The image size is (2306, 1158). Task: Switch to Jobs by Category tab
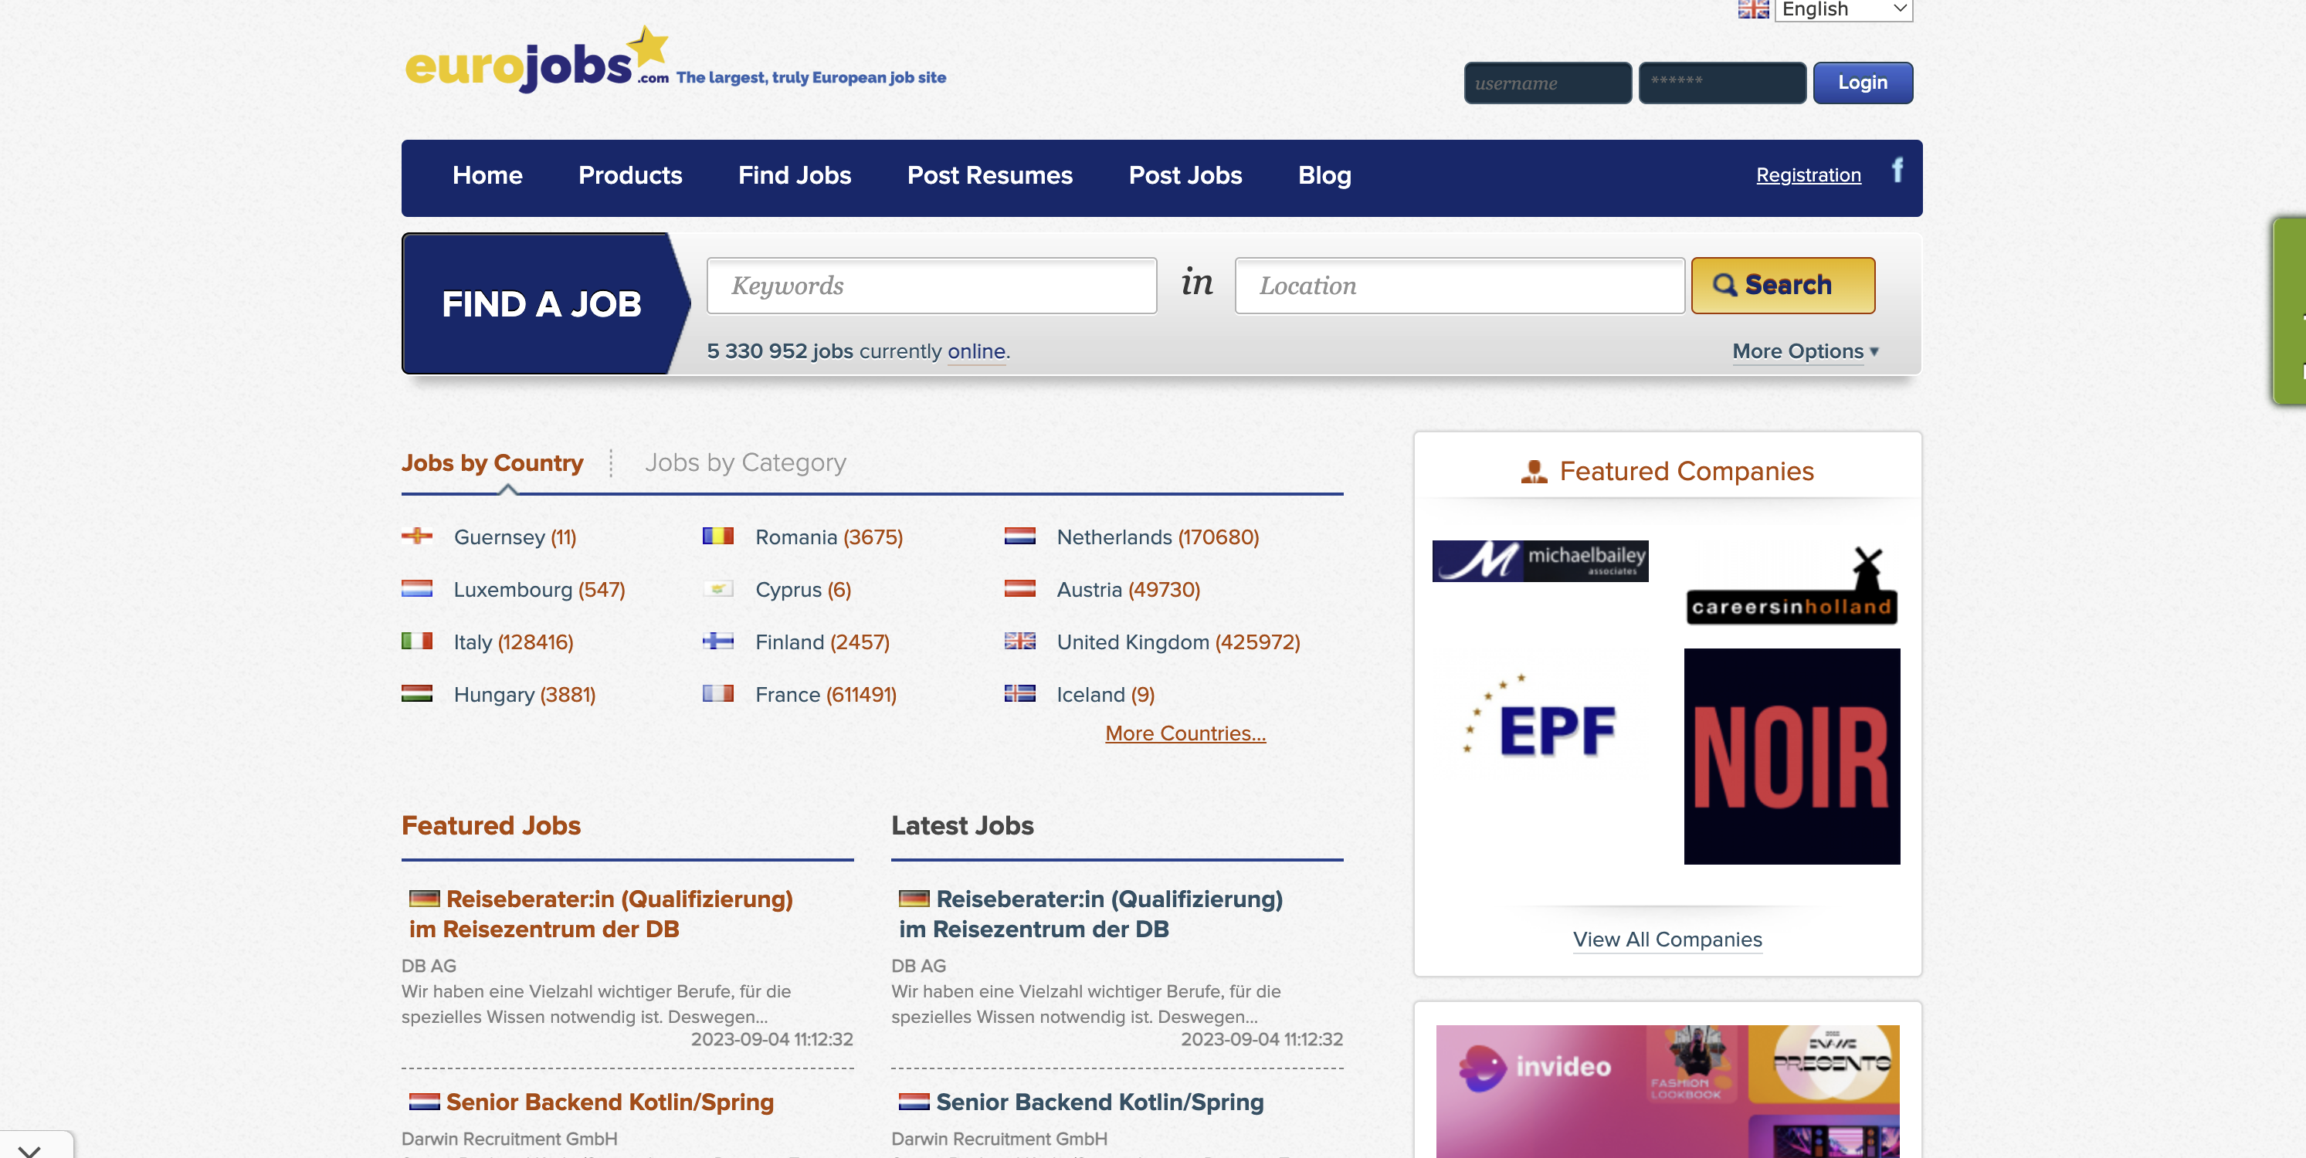coord(744,462)
